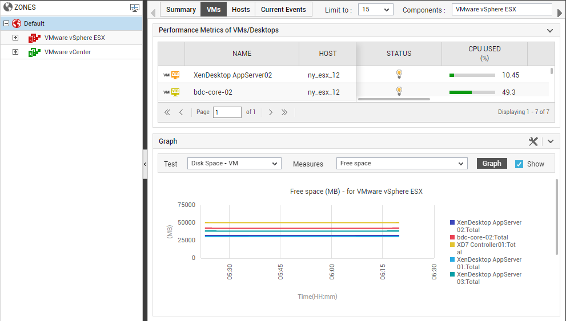Viewport: 566px width, 321px height.
Task: Click the Graph button
Action: point(492,163)
